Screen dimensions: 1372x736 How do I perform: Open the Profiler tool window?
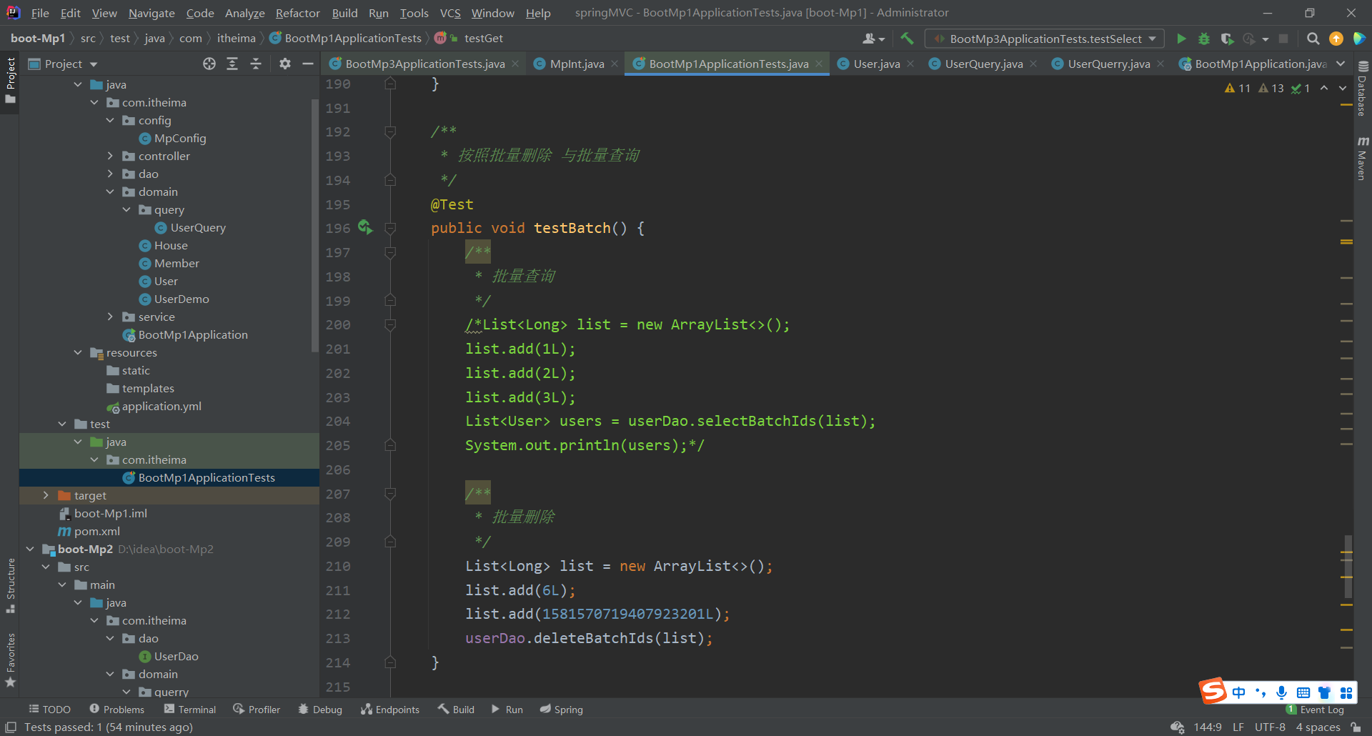click(257, 710)
